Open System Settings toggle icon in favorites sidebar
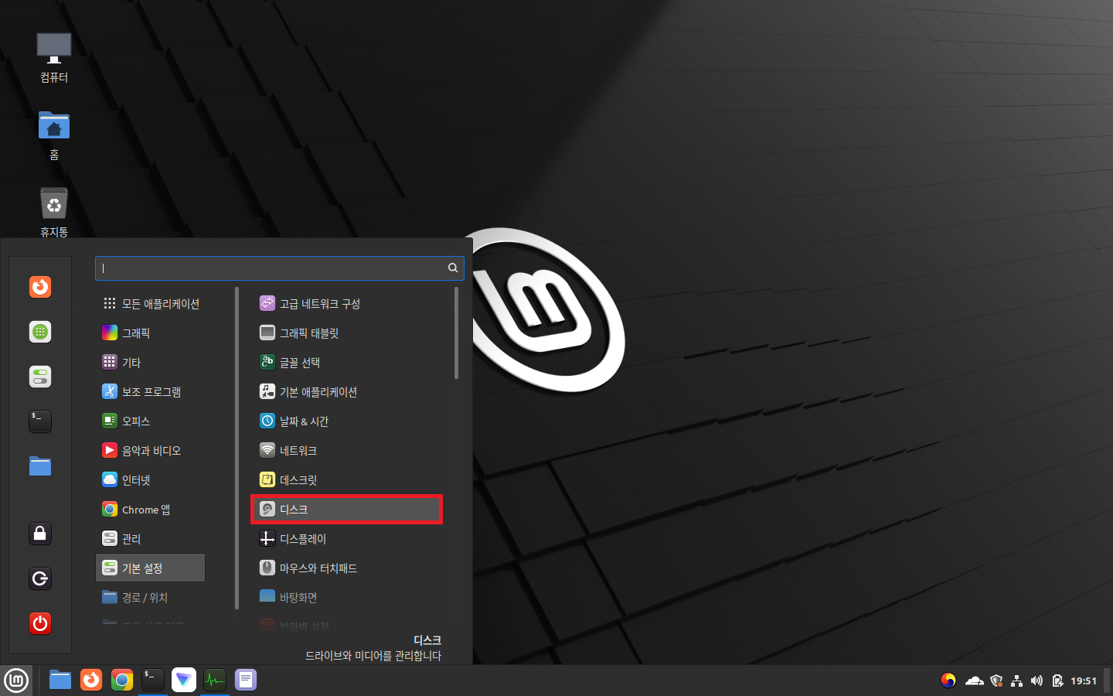This screenshot has height=696, width=1113. pyautogui.click(x=40, y=377)
